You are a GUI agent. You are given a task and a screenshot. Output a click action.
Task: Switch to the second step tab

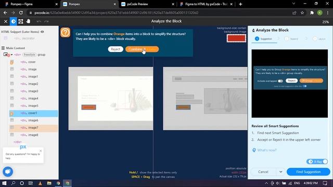pos(291,39)
